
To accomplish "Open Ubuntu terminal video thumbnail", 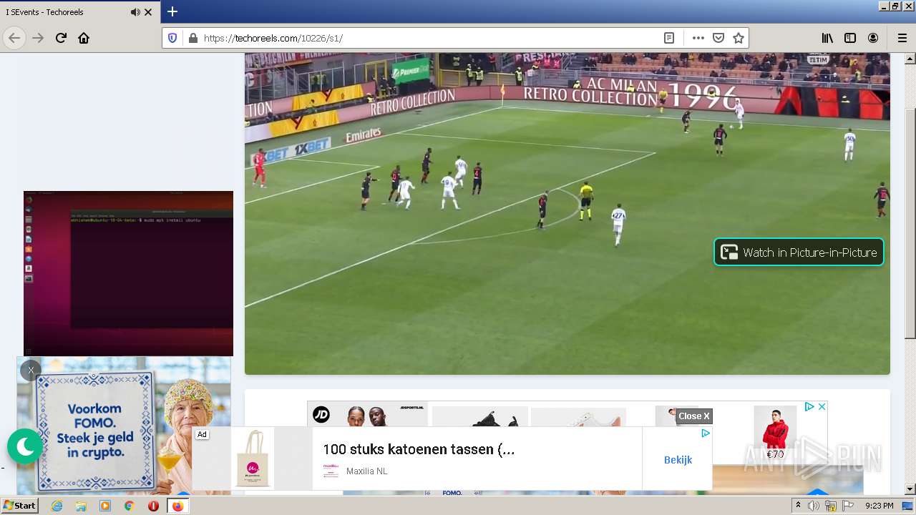I will click(128, 273).
